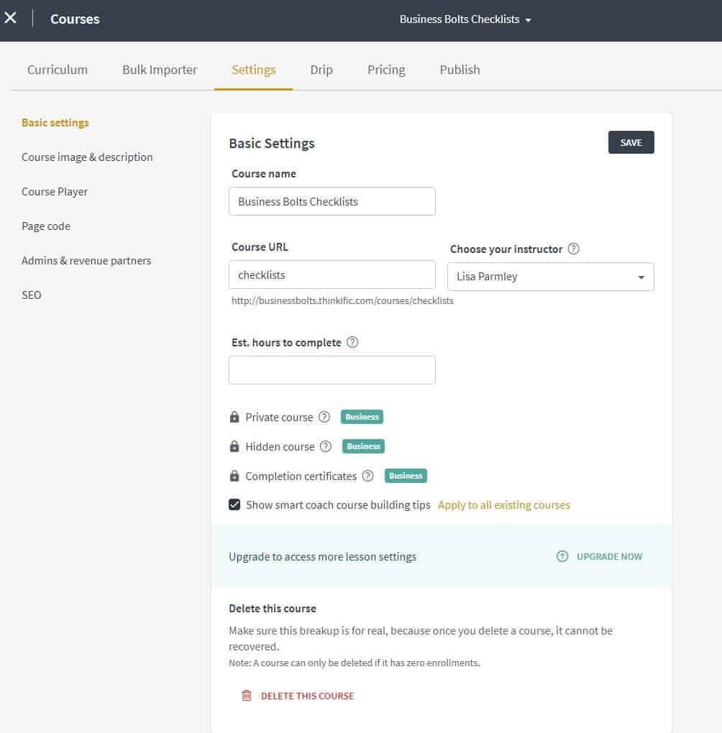Focus the Course name field
The height and width of the screenshot is (733, 722).
[332, 201]
